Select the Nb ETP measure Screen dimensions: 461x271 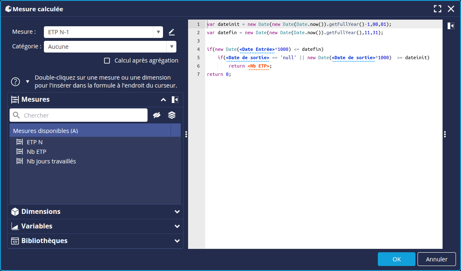[x=36, y=152]
